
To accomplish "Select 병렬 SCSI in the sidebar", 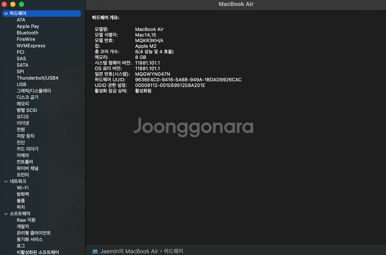I will coord(27,111).
